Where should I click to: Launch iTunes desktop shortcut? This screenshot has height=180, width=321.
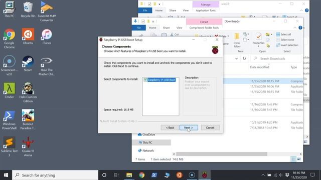click(47, 36)
